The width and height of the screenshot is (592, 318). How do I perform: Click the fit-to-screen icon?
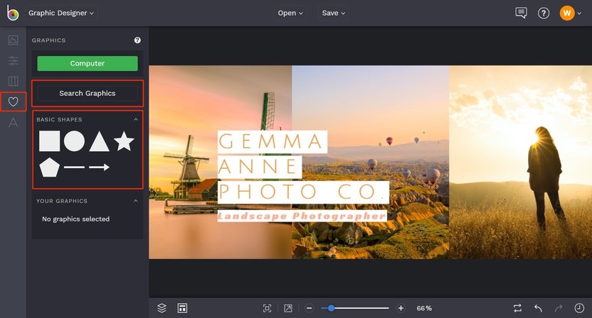pyautogui.click(x=267, y=308)
